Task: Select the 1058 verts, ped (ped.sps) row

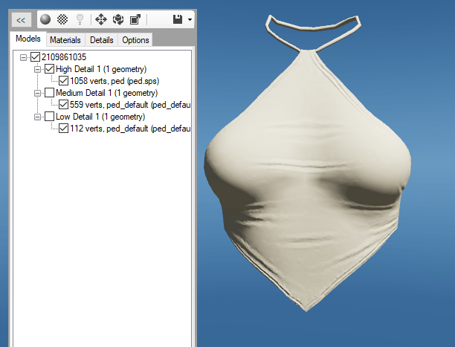Action: pos(114,81)
